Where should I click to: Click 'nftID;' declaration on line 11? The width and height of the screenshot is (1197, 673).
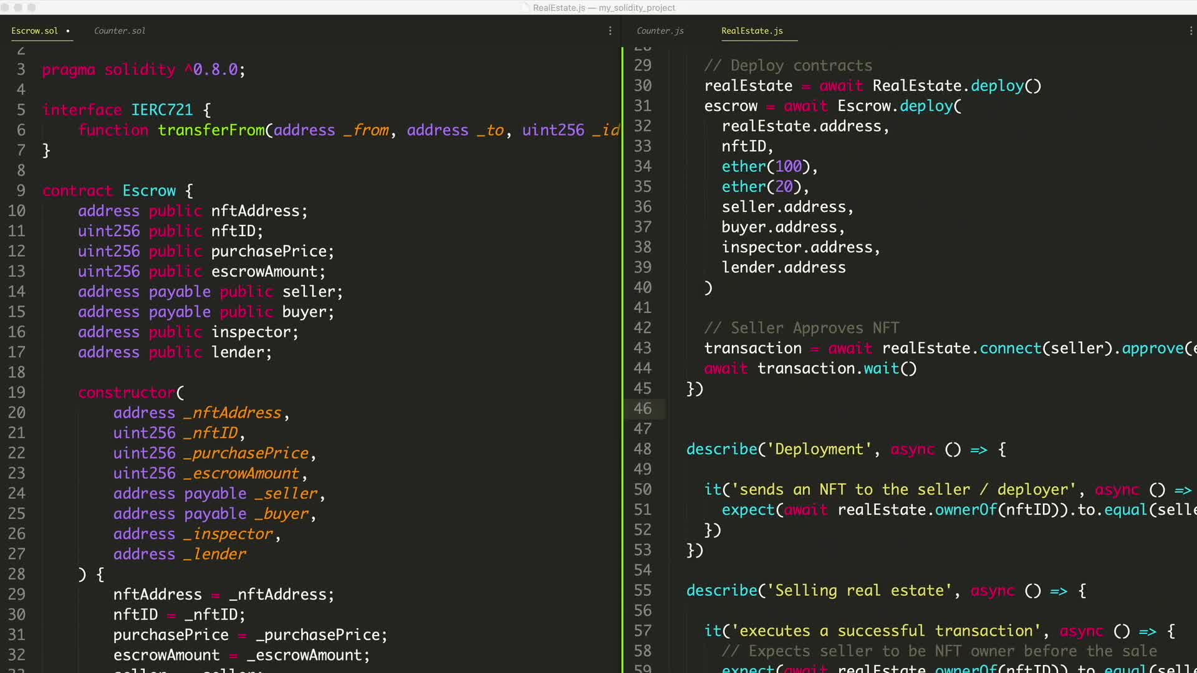237,231
